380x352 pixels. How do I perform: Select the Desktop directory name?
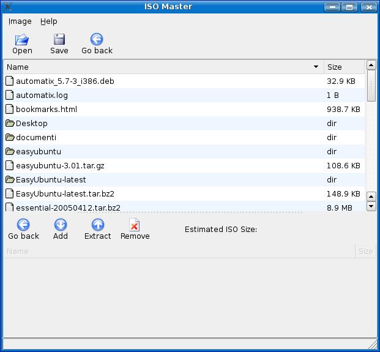pyautogui.click(x=31, y=123)
